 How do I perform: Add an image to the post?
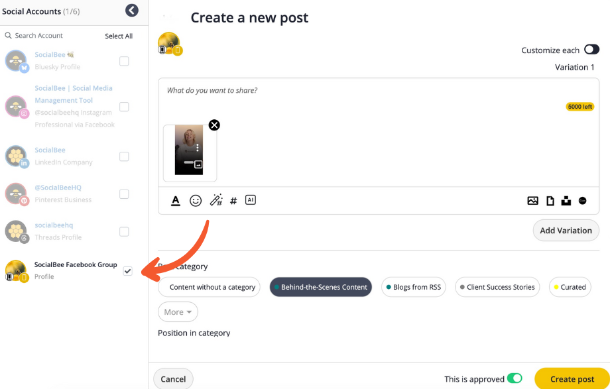[532, 201]
